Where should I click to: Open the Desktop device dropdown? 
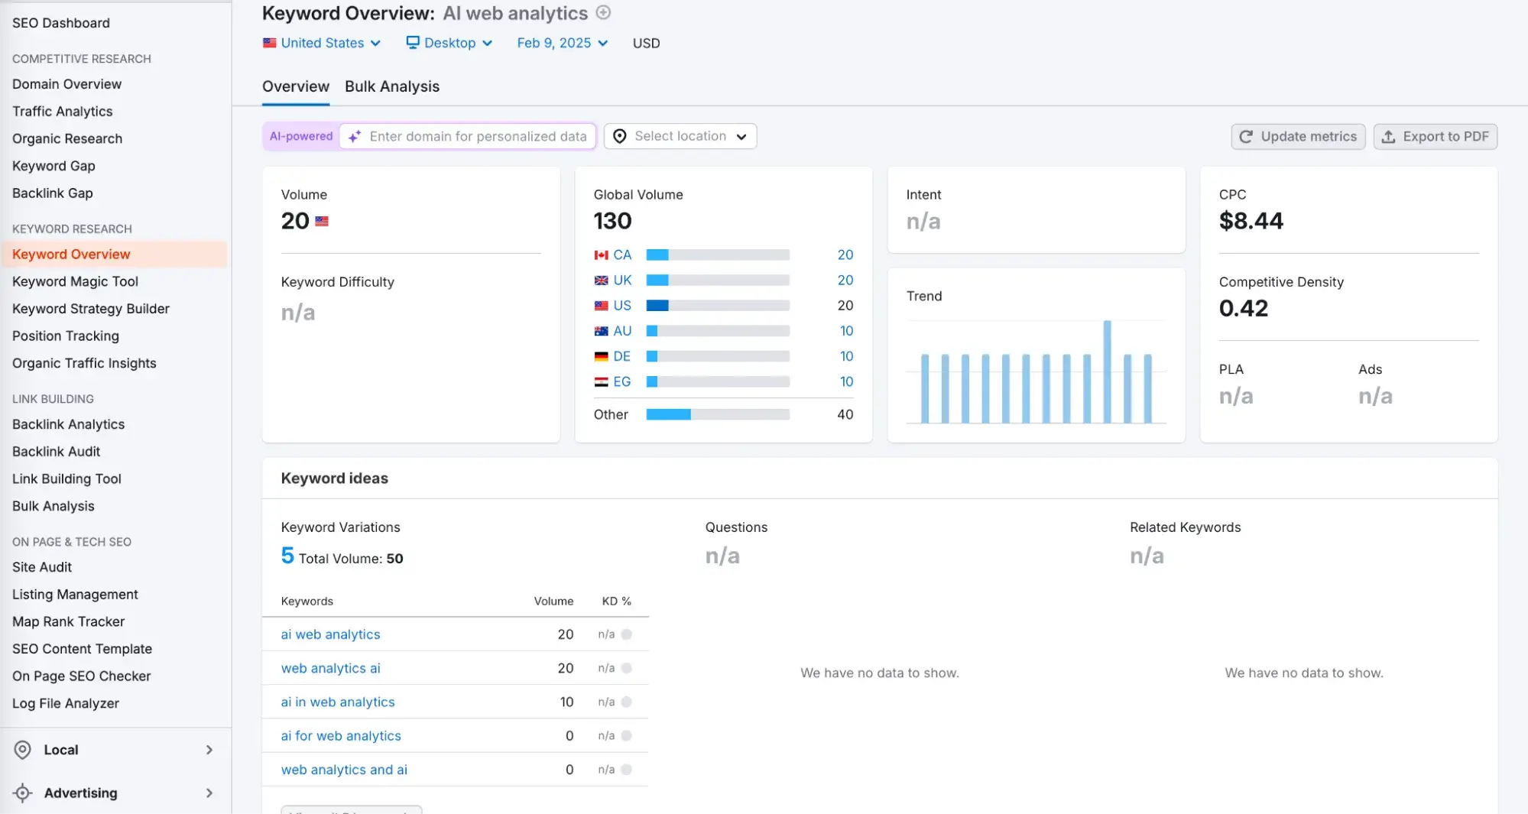449,44
